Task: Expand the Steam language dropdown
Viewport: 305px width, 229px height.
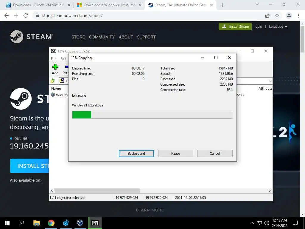Action: 278,27
